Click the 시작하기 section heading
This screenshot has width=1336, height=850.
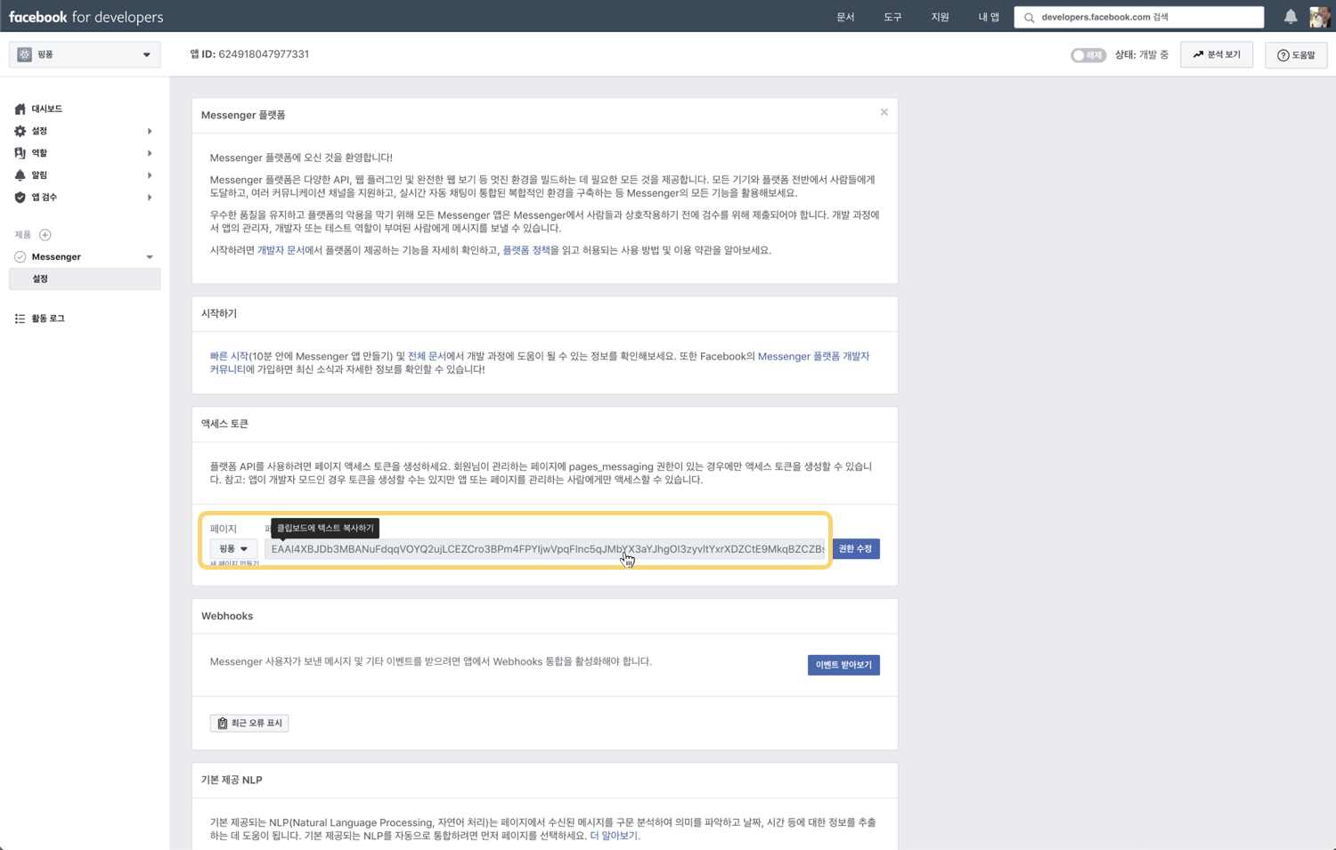(219, 313)
